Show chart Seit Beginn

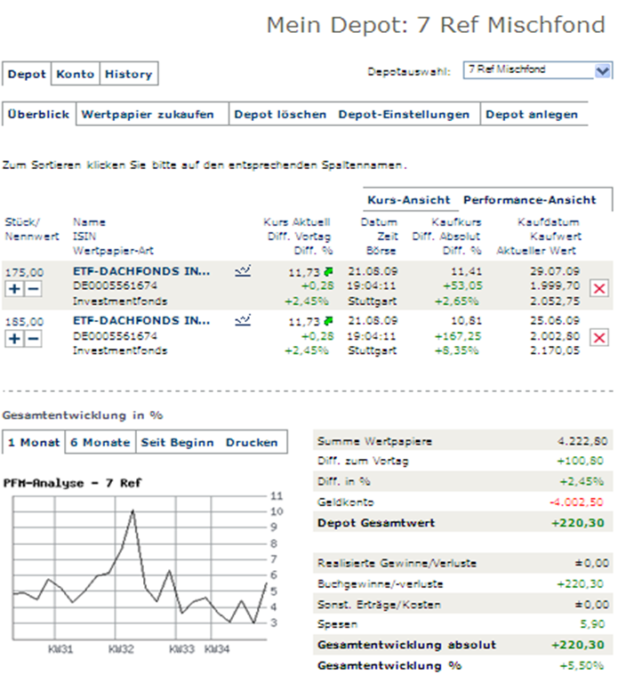(x=176, y=442)
